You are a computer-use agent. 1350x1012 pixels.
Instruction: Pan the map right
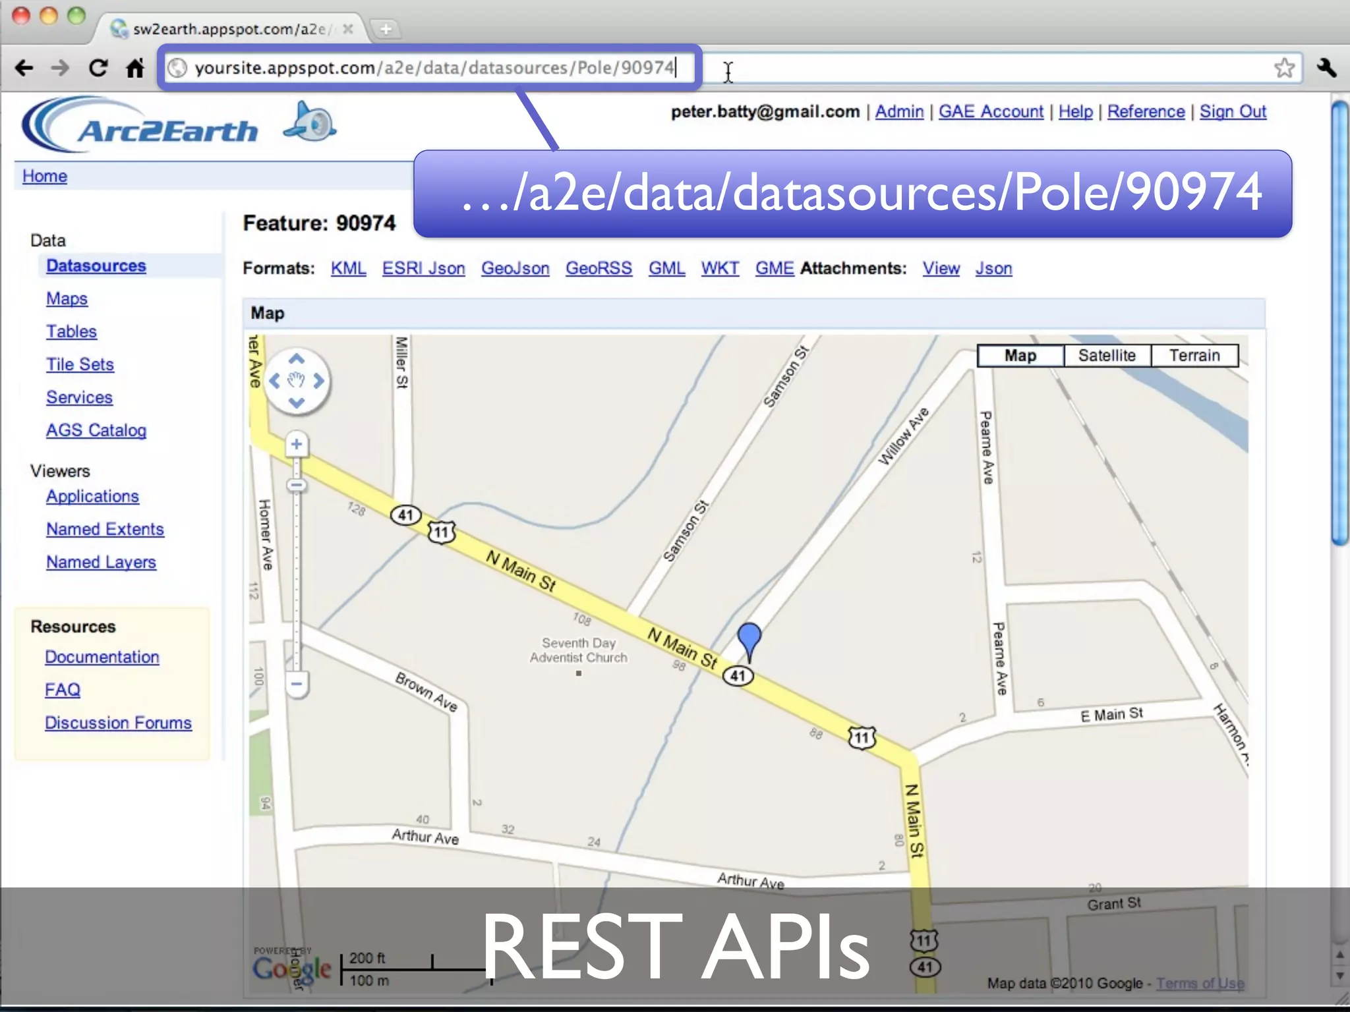click(318, 381)
